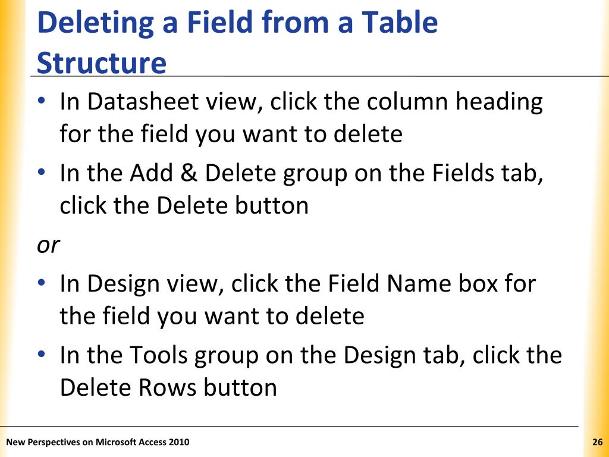Click the text "In Design view, click the Field Name box for"
This screenshot has width=609, height=457.
tap(298, 284)
